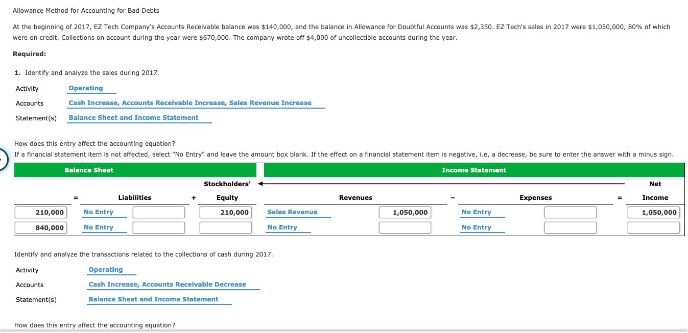
Task: Select the asset amount field showing 840,000
Action: coord(41,227)
